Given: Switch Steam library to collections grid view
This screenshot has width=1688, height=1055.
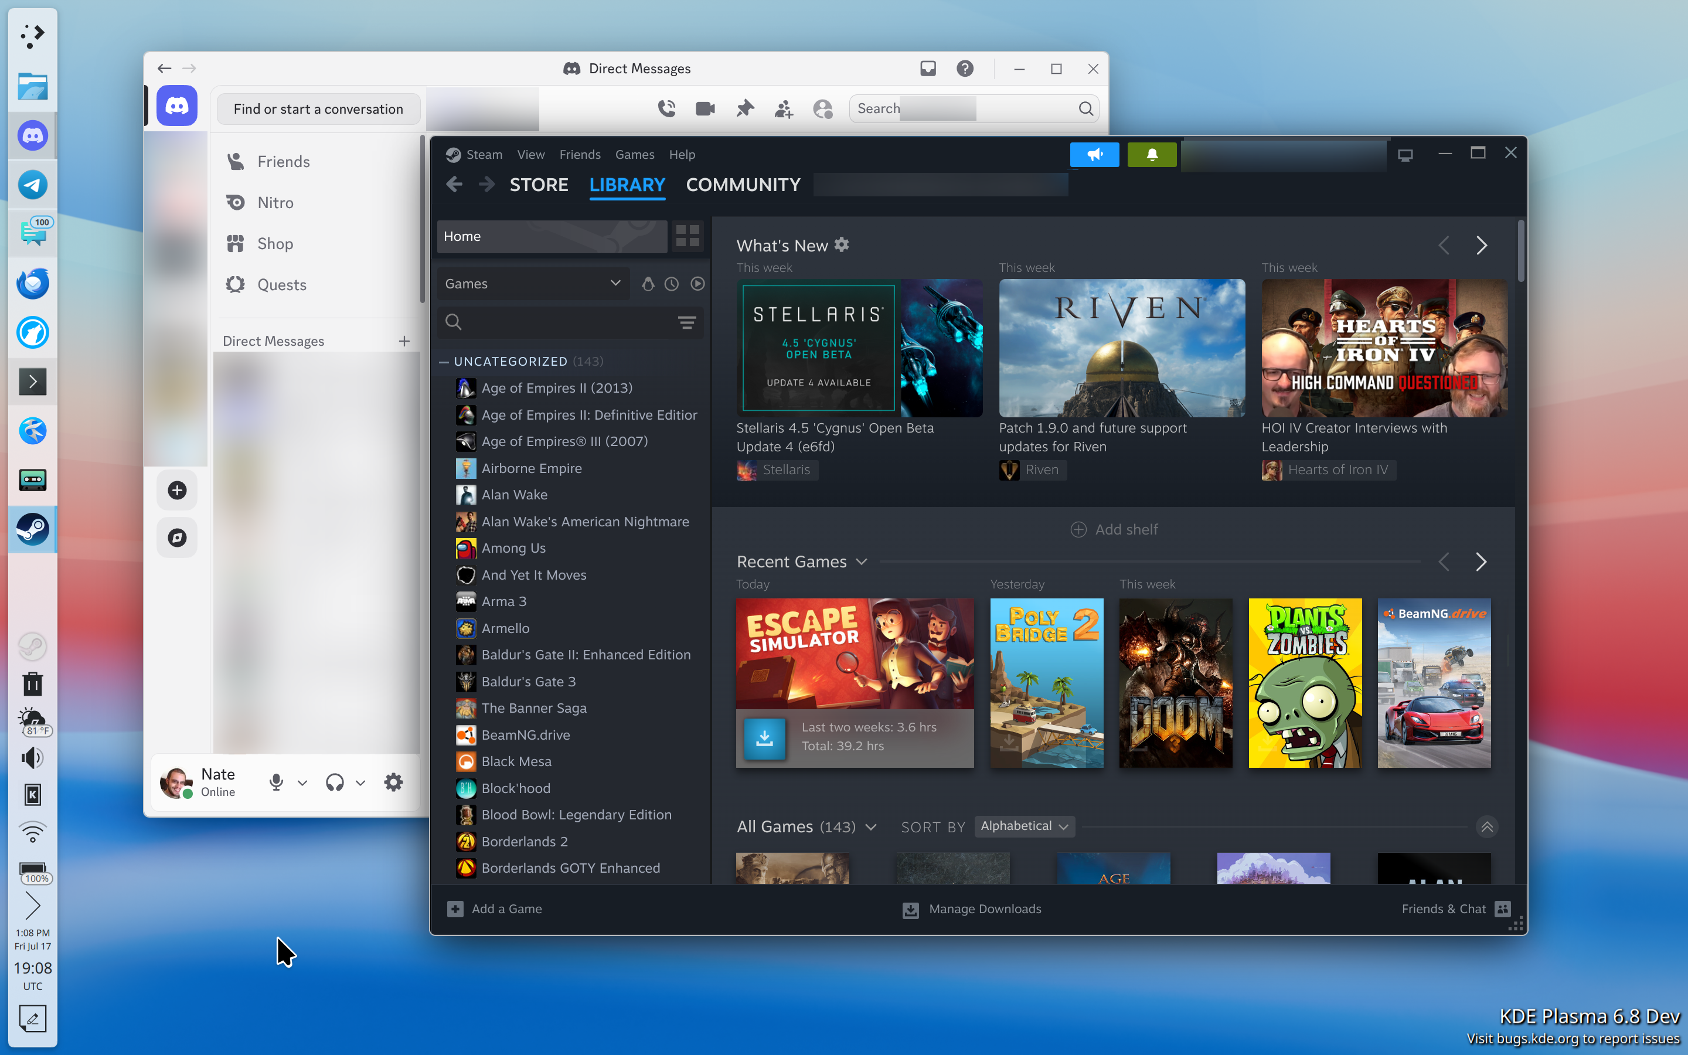Looking at the screenshot, I should click(688, 236).
